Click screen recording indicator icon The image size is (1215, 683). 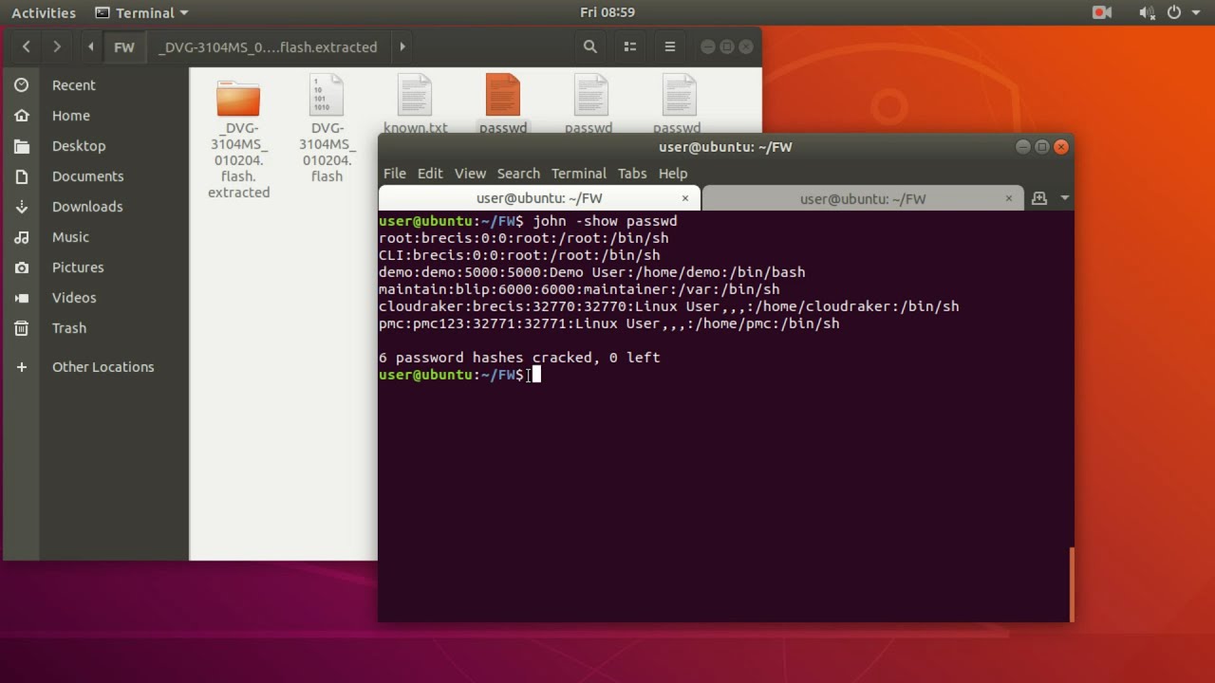(x=1102, y=12)
